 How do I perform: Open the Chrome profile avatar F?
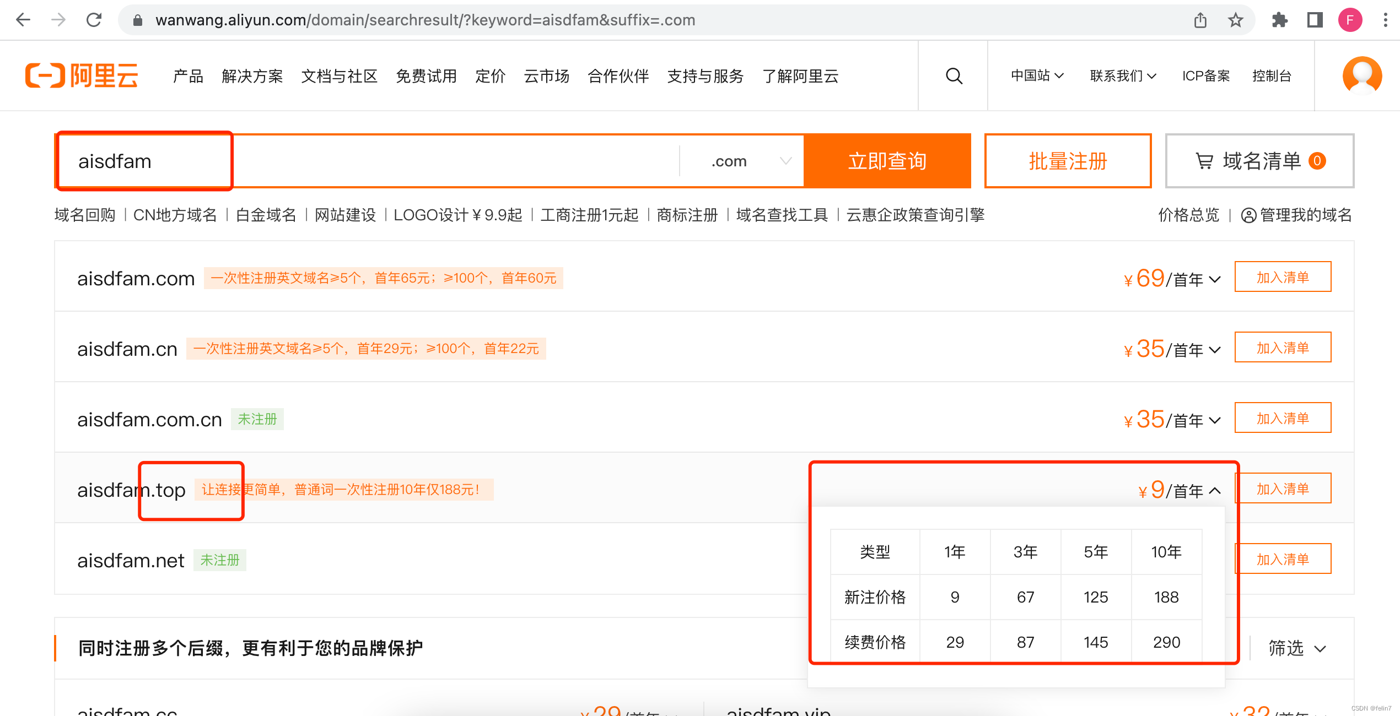pyautogui.click(x=1350, y=20)
